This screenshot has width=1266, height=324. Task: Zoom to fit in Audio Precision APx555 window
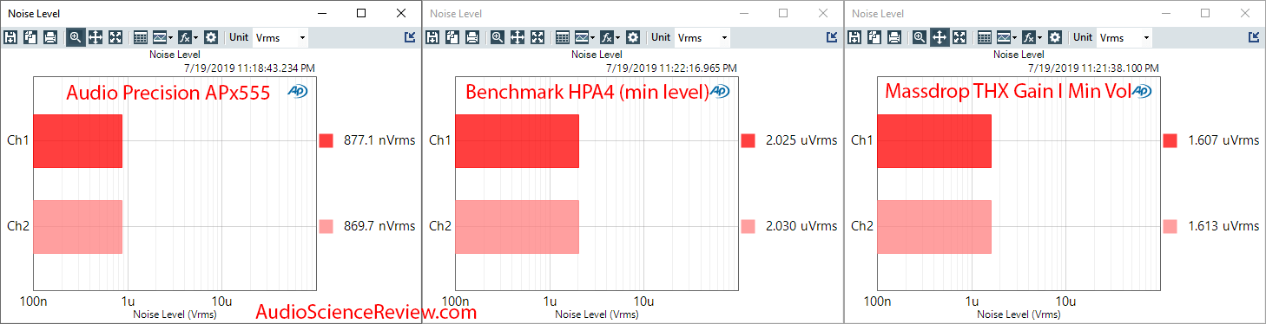(x=116, y=37)
